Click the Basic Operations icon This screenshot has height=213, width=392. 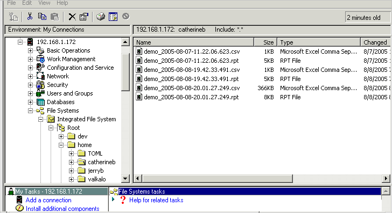tap(40, 50)
